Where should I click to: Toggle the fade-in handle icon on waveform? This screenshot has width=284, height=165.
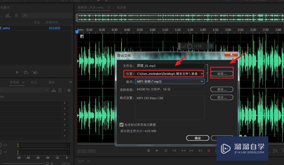tap(82, 36)
